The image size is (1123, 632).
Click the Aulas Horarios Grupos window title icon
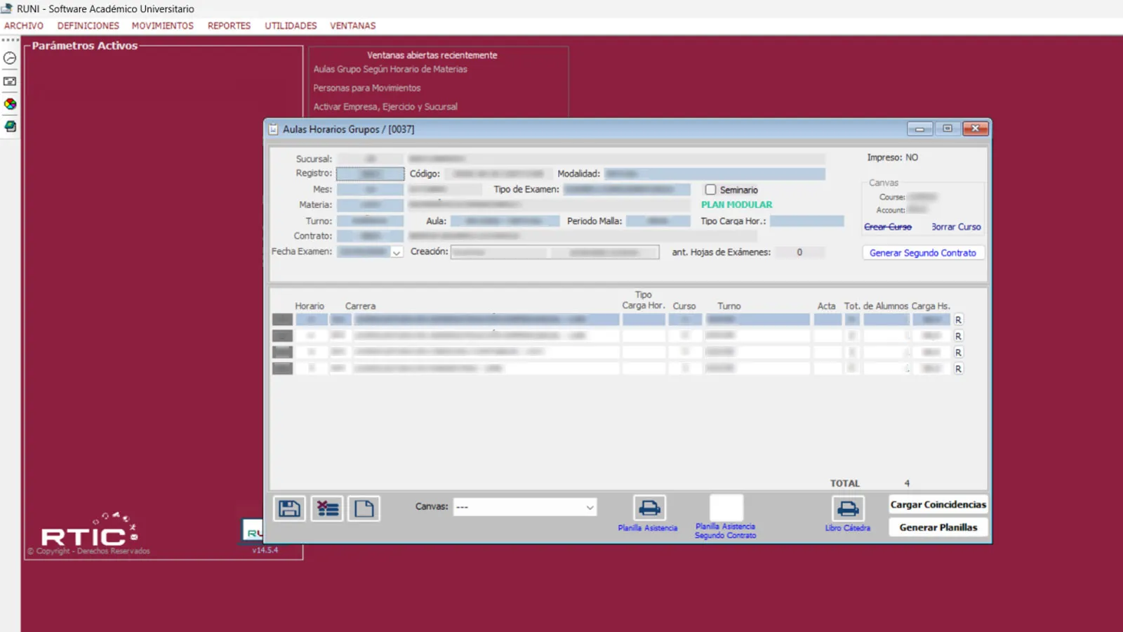click(274, 129)
